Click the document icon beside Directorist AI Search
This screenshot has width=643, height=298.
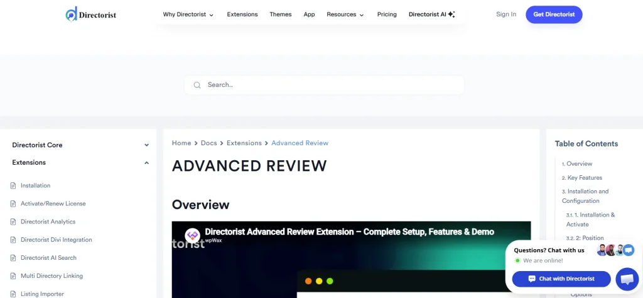point(13,257)
